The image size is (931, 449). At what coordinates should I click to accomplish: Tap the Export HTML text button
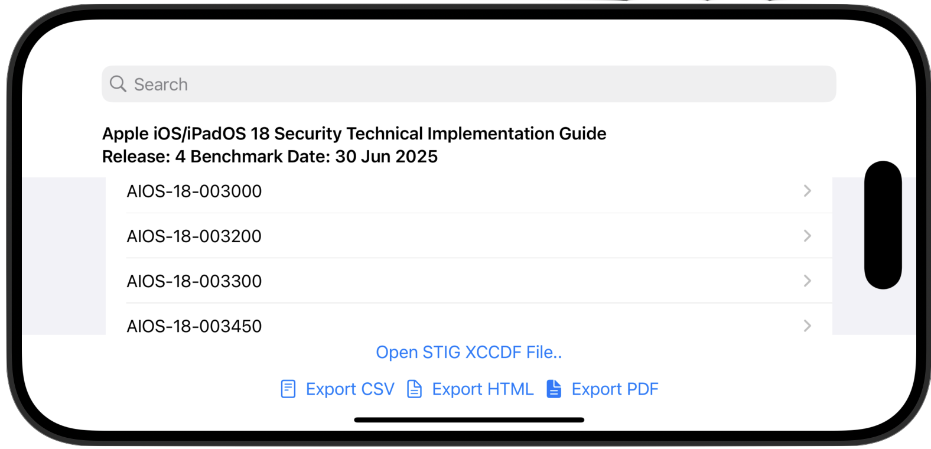[483, 389]
